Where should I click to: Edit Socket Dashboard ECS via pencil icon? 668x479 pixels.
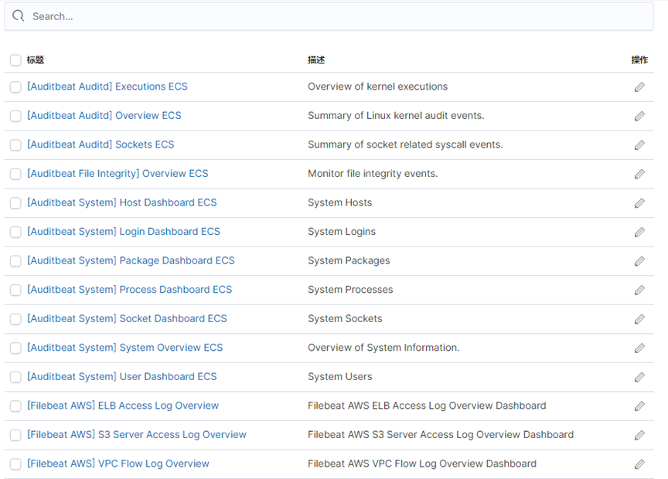pos(639,318)
